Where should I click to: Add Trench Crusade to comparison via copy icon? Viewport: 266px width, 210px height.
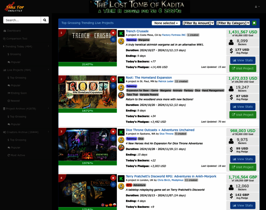113,40
